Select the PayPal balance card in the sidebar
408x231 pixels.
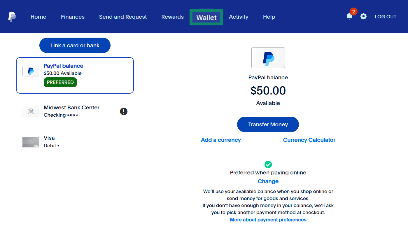coord(75,75)
